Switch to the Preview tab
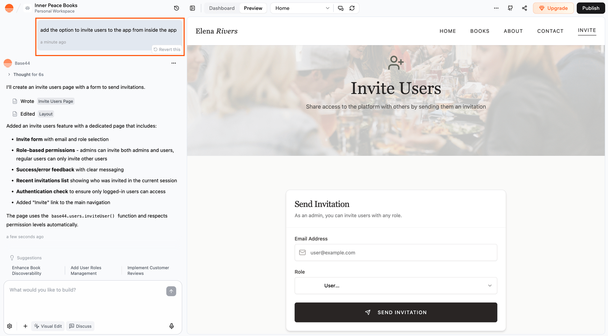Image resolution: width=608 pixels, height=336 pixels. tap(253, 8)
